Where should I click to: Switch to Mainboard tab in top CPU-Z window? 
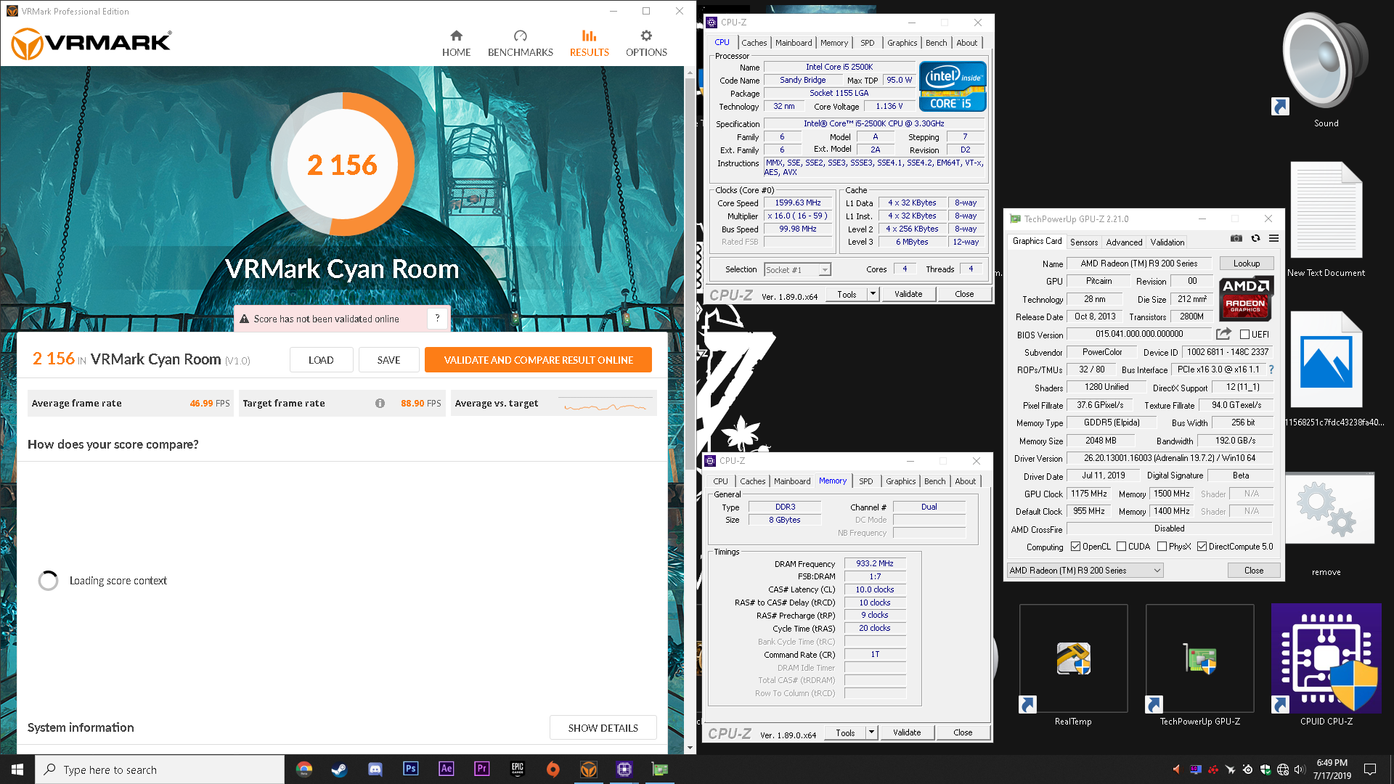coord(794,43)
